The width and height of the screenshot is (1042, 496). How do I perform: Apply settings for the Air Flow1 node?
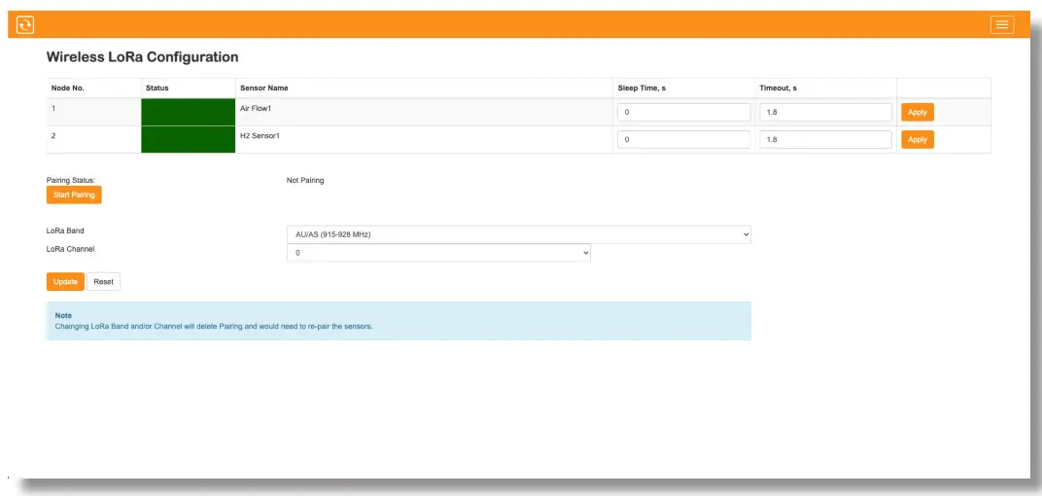click(917, 113)
